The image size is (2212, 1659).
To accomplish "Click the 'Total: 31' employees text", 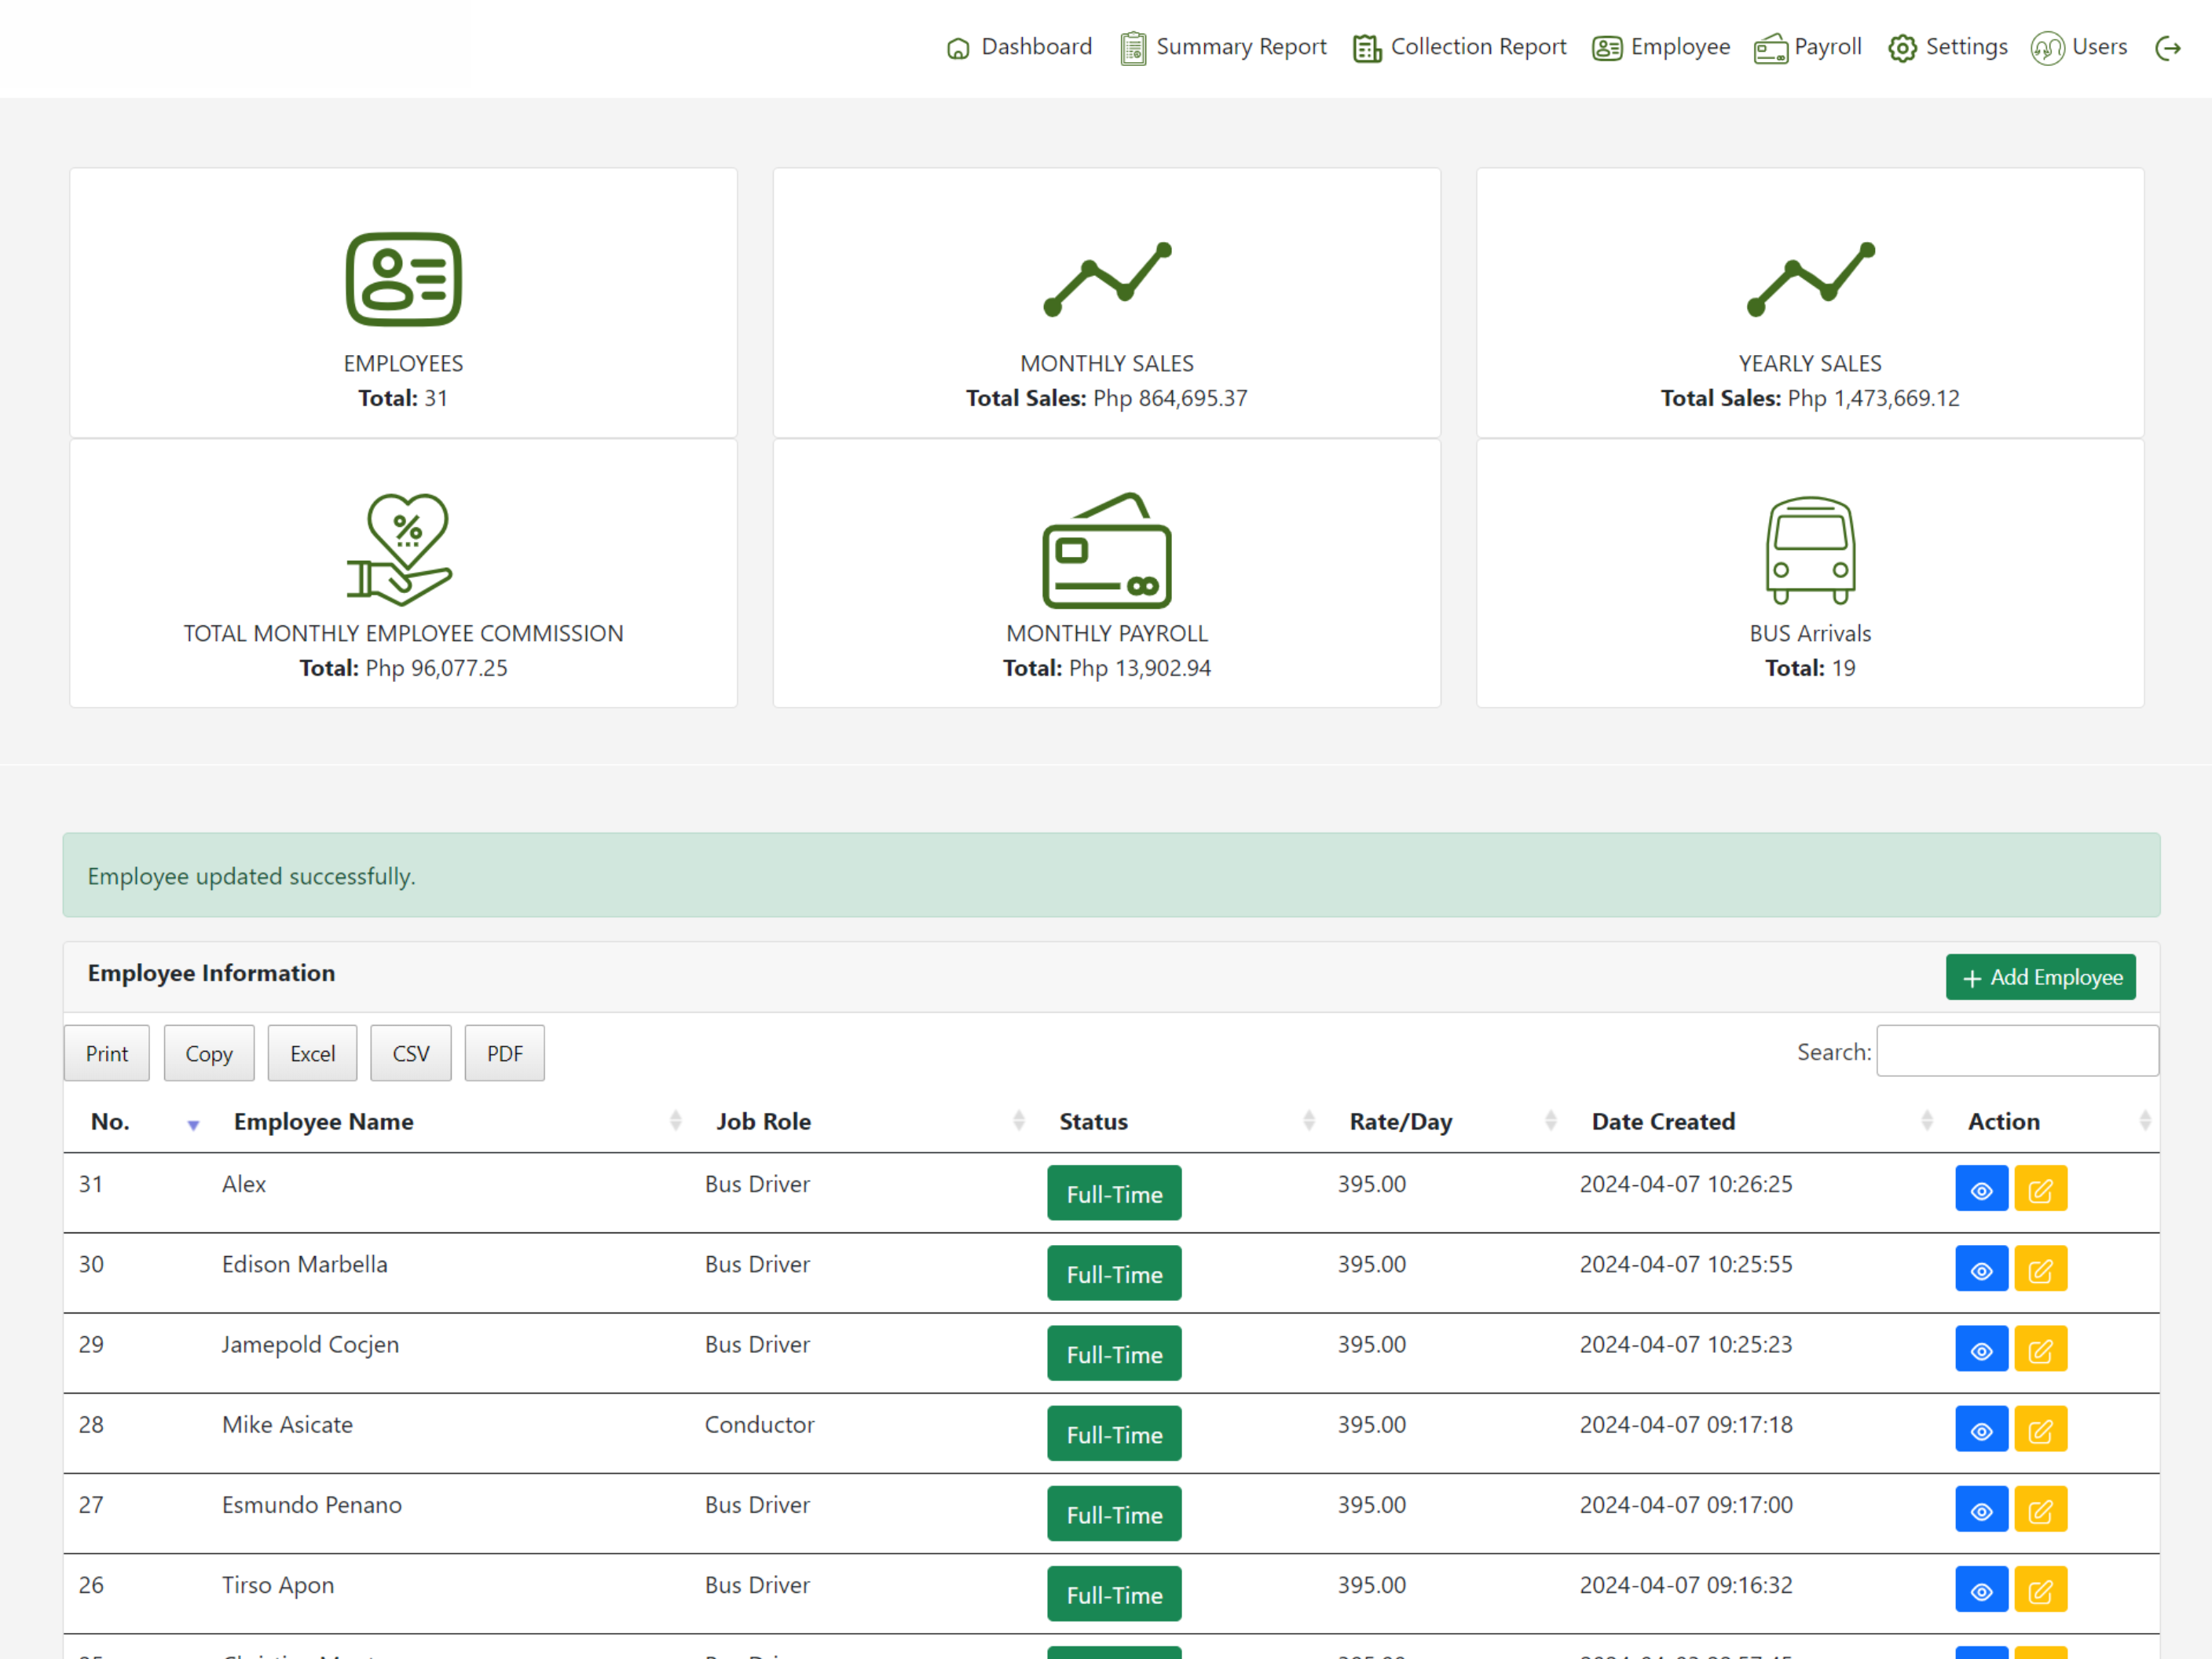I will 403,398.
